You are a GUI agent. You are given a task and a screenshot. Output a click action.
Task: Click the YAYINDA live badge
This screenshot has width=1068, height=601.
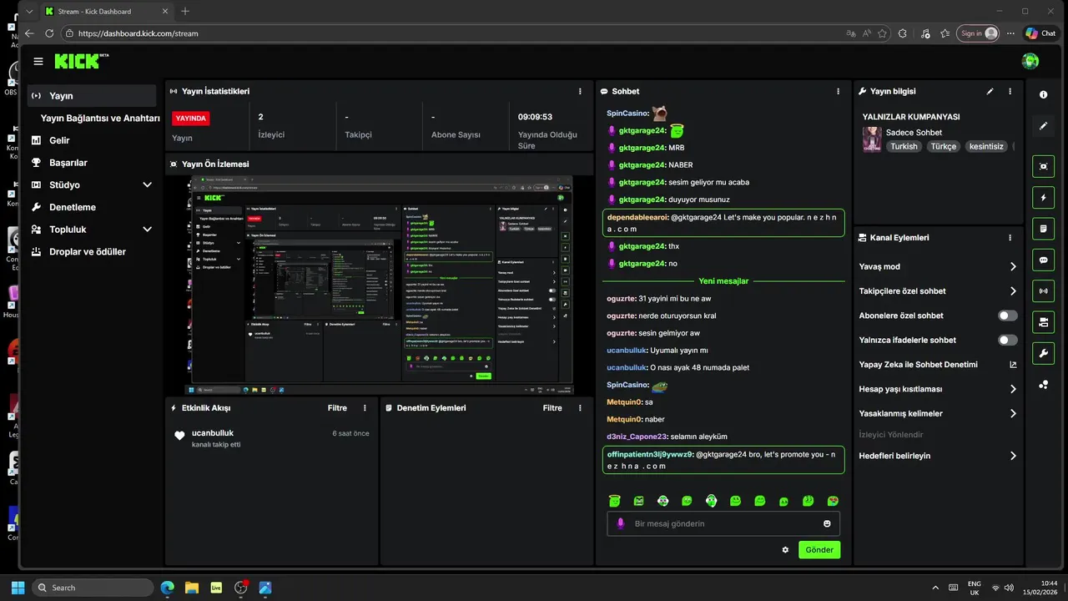[190, 119]
